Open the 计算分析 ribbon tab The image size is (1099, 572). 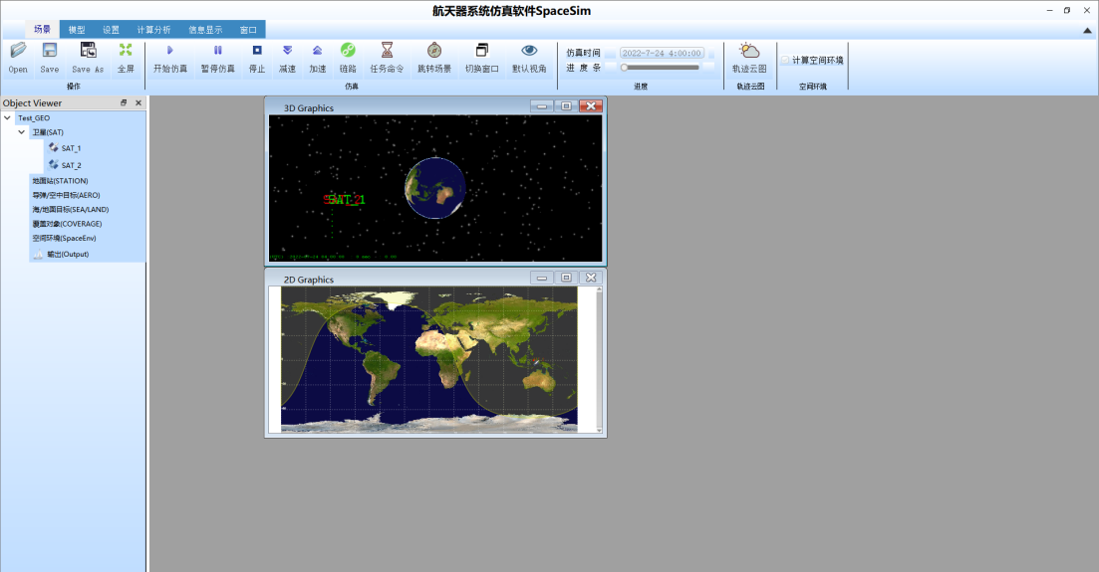click(x=153, y=30)
